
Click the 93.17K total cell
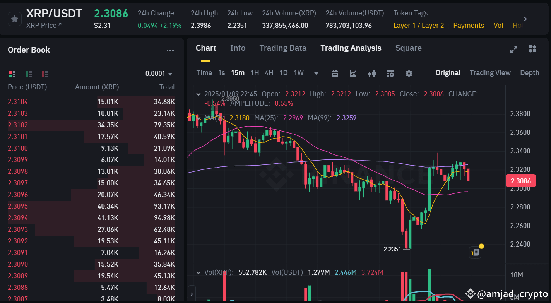click(x=164, y=206)
